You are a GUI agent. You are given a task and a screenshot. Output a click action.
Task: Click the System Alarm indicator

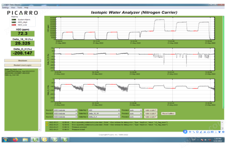coord(14,20)
